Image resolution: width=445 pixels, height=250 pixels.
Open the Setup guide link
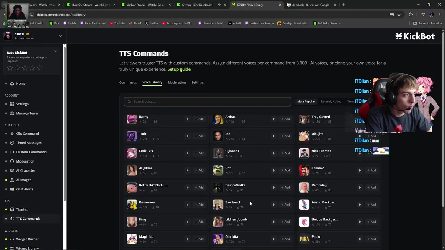point(179,69)
